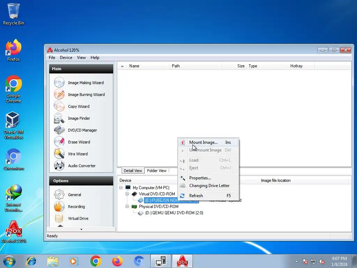
Task: Open Audio Converter music note icon
Action: pyautogui.click(x=59, y=165)
